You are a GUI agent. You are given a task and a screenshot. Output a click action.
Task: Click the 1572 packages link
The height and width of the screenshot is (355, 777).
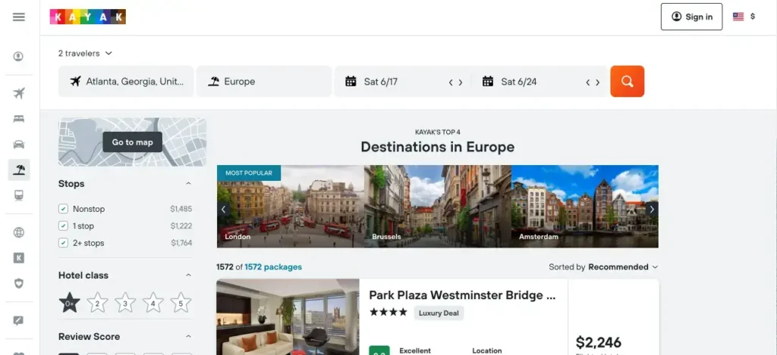pos(273,267)
